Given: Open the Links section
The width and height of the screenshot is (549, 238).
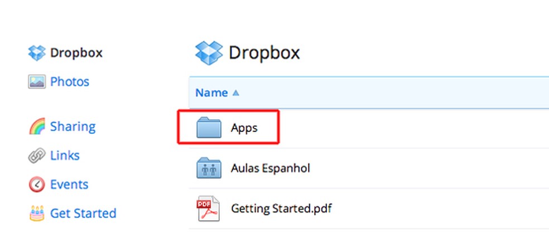Looking at the screenshot, I should click(65, 156).
